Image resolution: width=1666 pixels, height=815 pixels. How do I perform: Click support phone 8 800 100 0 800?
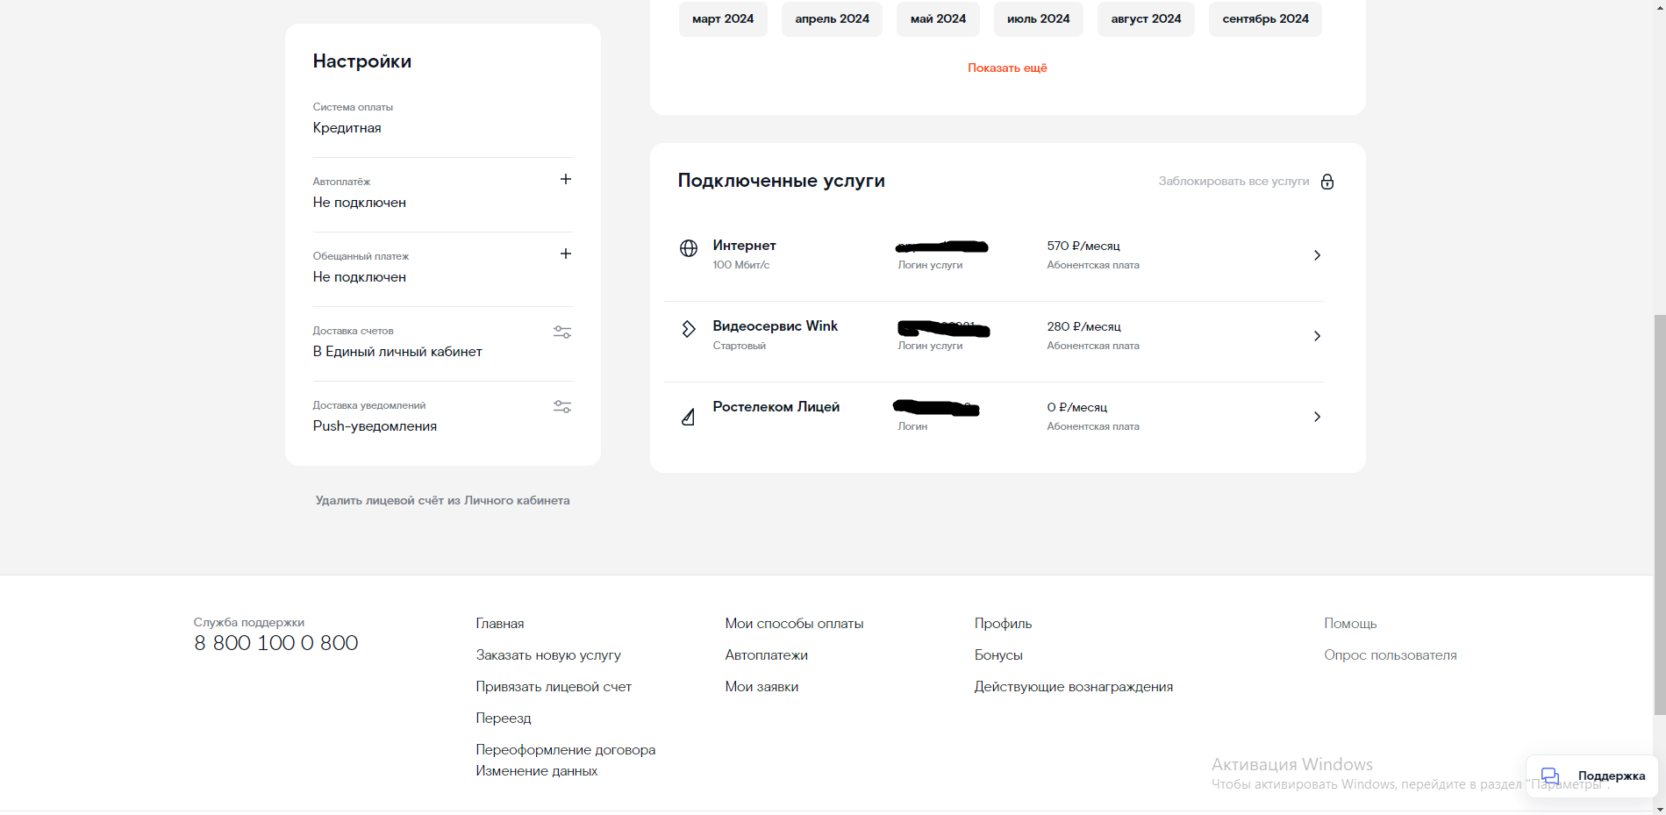click(275, 643)
